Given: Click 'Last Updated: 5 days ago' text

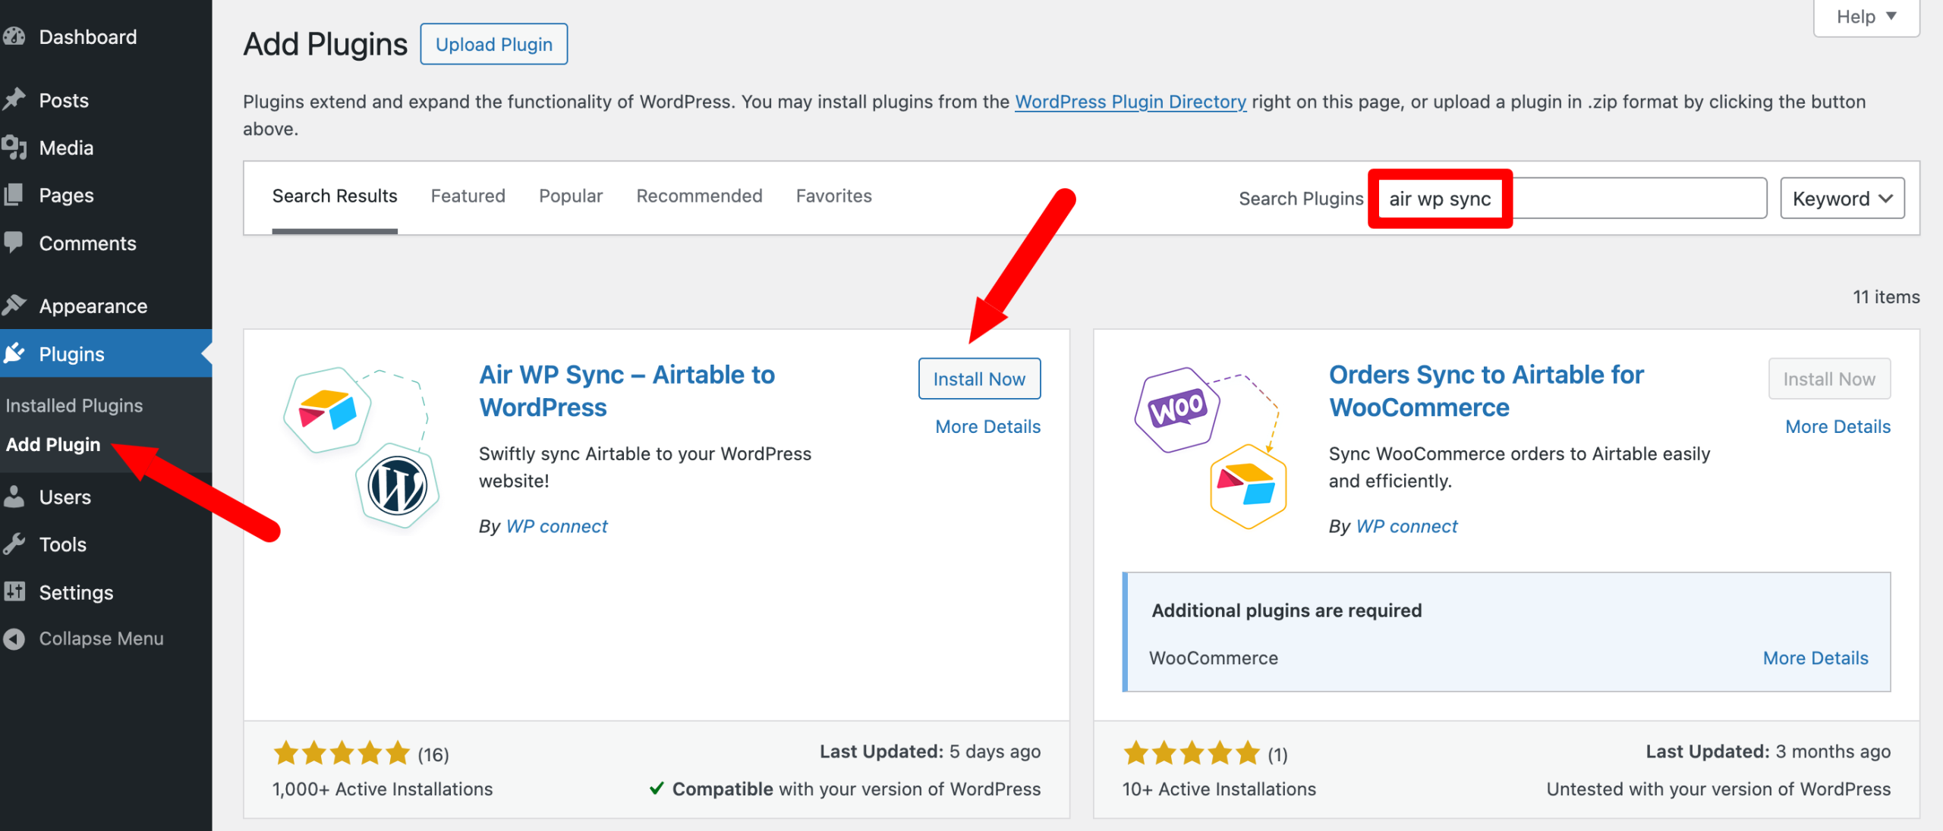Looking at the screenshot, I should [930, 751].
